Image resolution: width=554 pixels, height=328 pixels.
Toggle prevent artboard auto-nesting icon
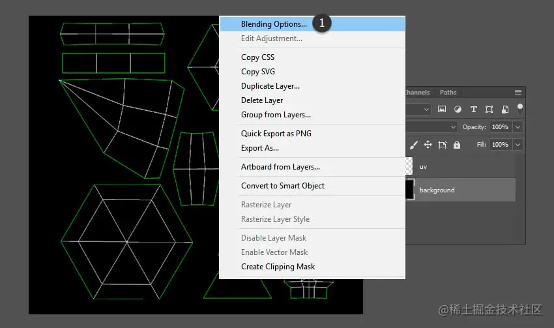443,145
